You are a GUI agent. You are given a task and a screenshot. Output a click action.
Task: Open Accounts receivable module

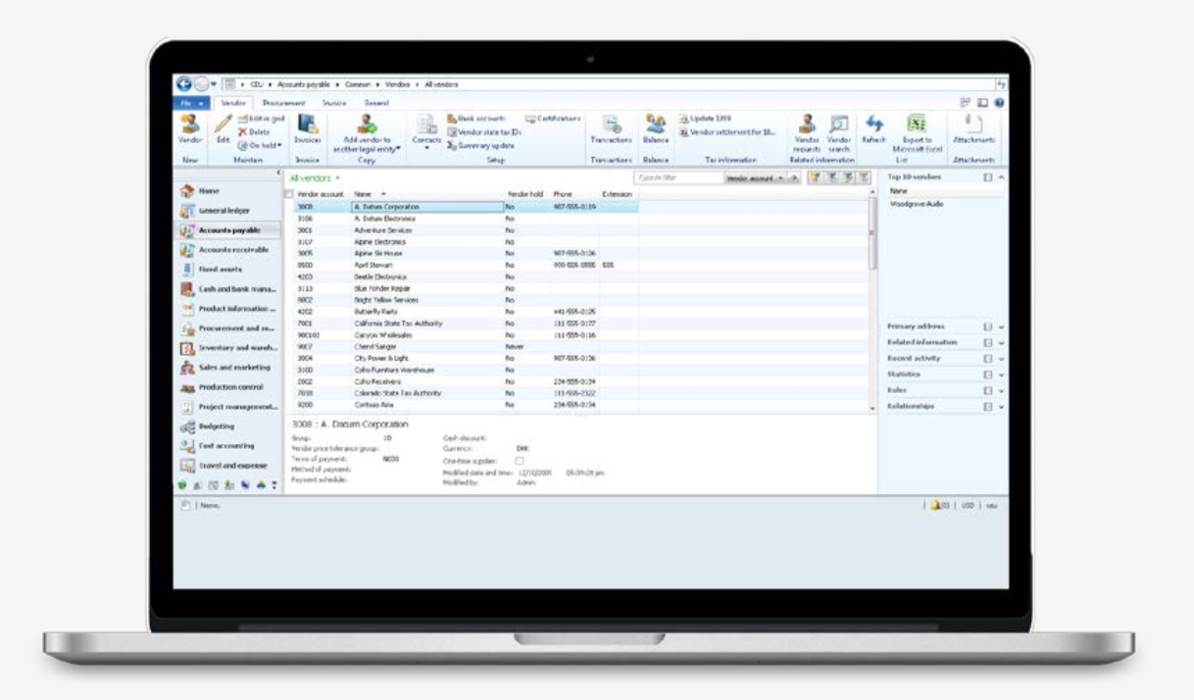tap(227, 250)
